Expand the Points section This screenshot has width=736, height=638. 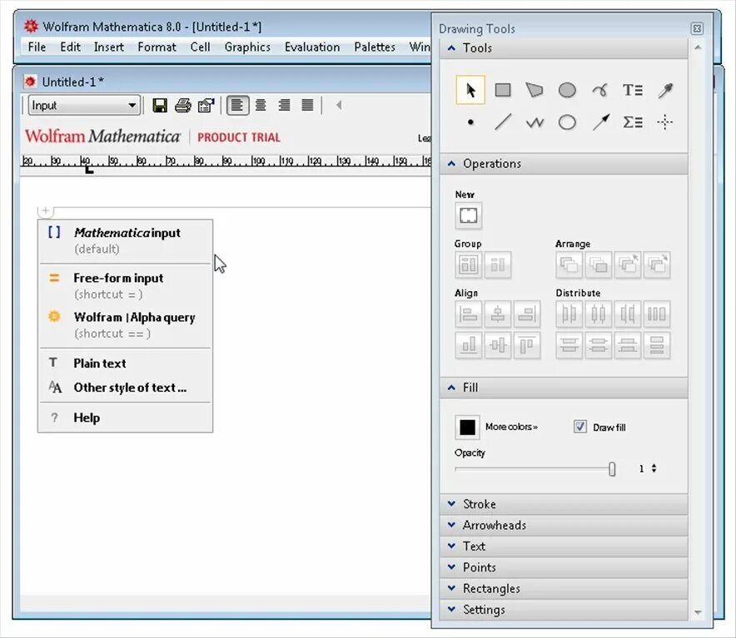[564, 567]
